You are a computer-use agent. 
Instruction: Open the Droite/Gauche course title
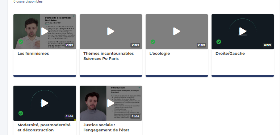pyautogui.click(x=230, y=53)
